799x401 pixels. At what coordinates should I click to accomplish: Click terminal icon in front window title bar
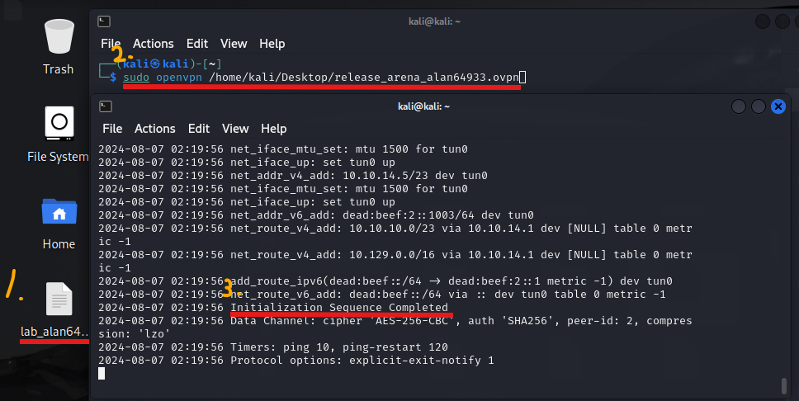coord(106,106)
